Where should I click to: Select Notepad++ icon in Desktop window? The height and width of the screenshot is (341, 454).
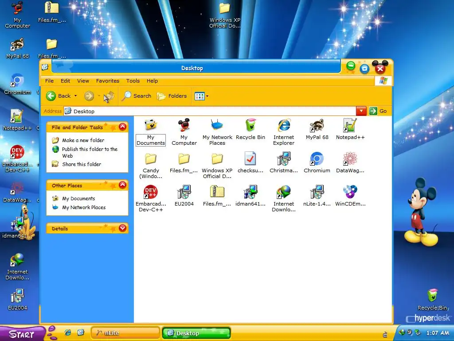350,125
